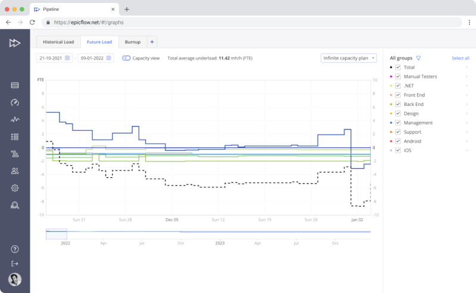The image size is (476, 293).
Task: Switch to the Burnup tab
Action: point(132,42)
